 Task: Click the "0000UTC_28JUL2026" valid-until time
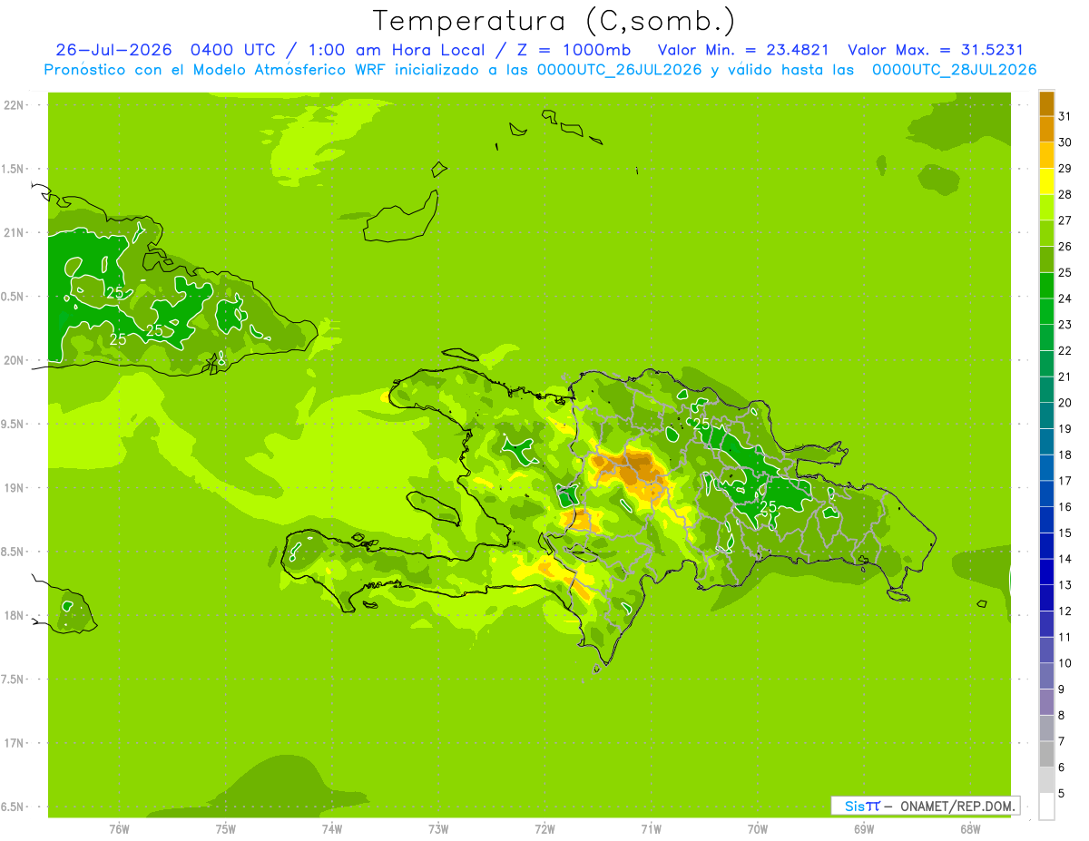954,70
